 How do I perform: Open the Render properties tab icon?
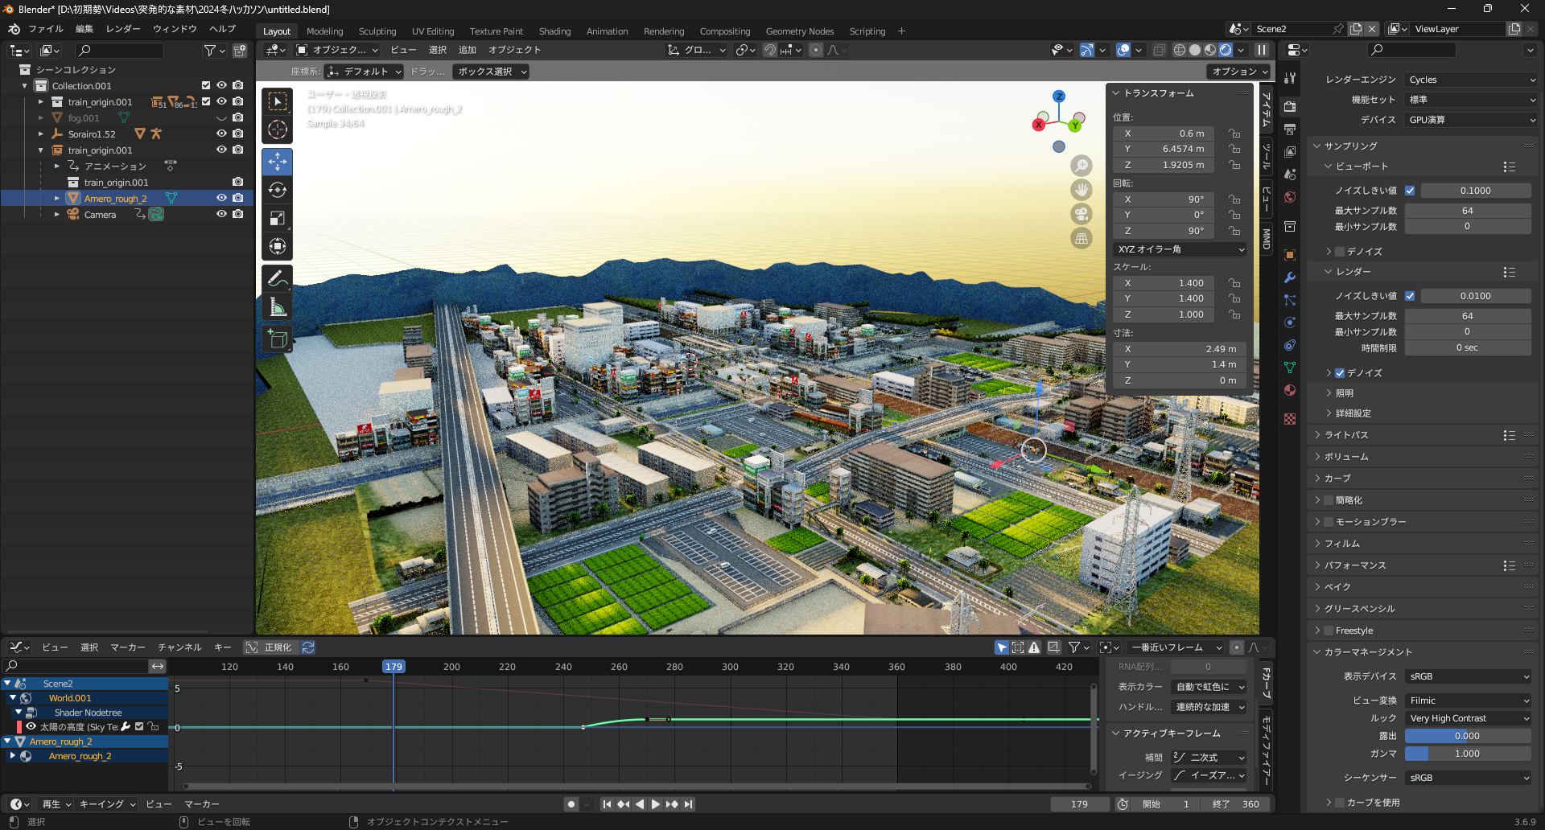click(x=1290, y=106)
